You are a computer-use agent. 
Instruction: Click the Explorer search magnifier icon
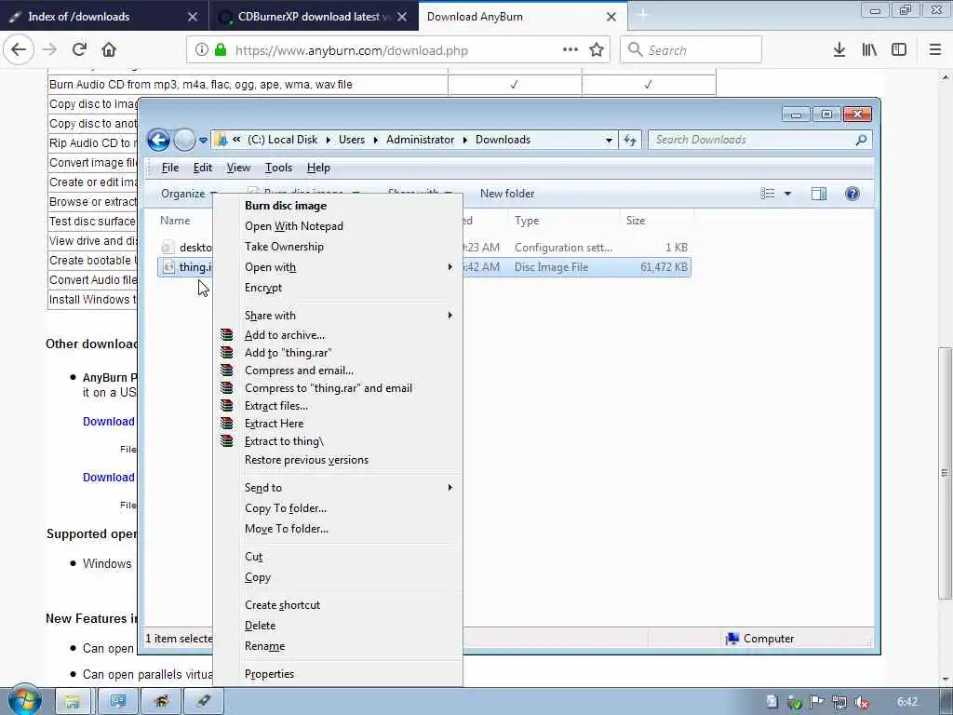(861, 140)
